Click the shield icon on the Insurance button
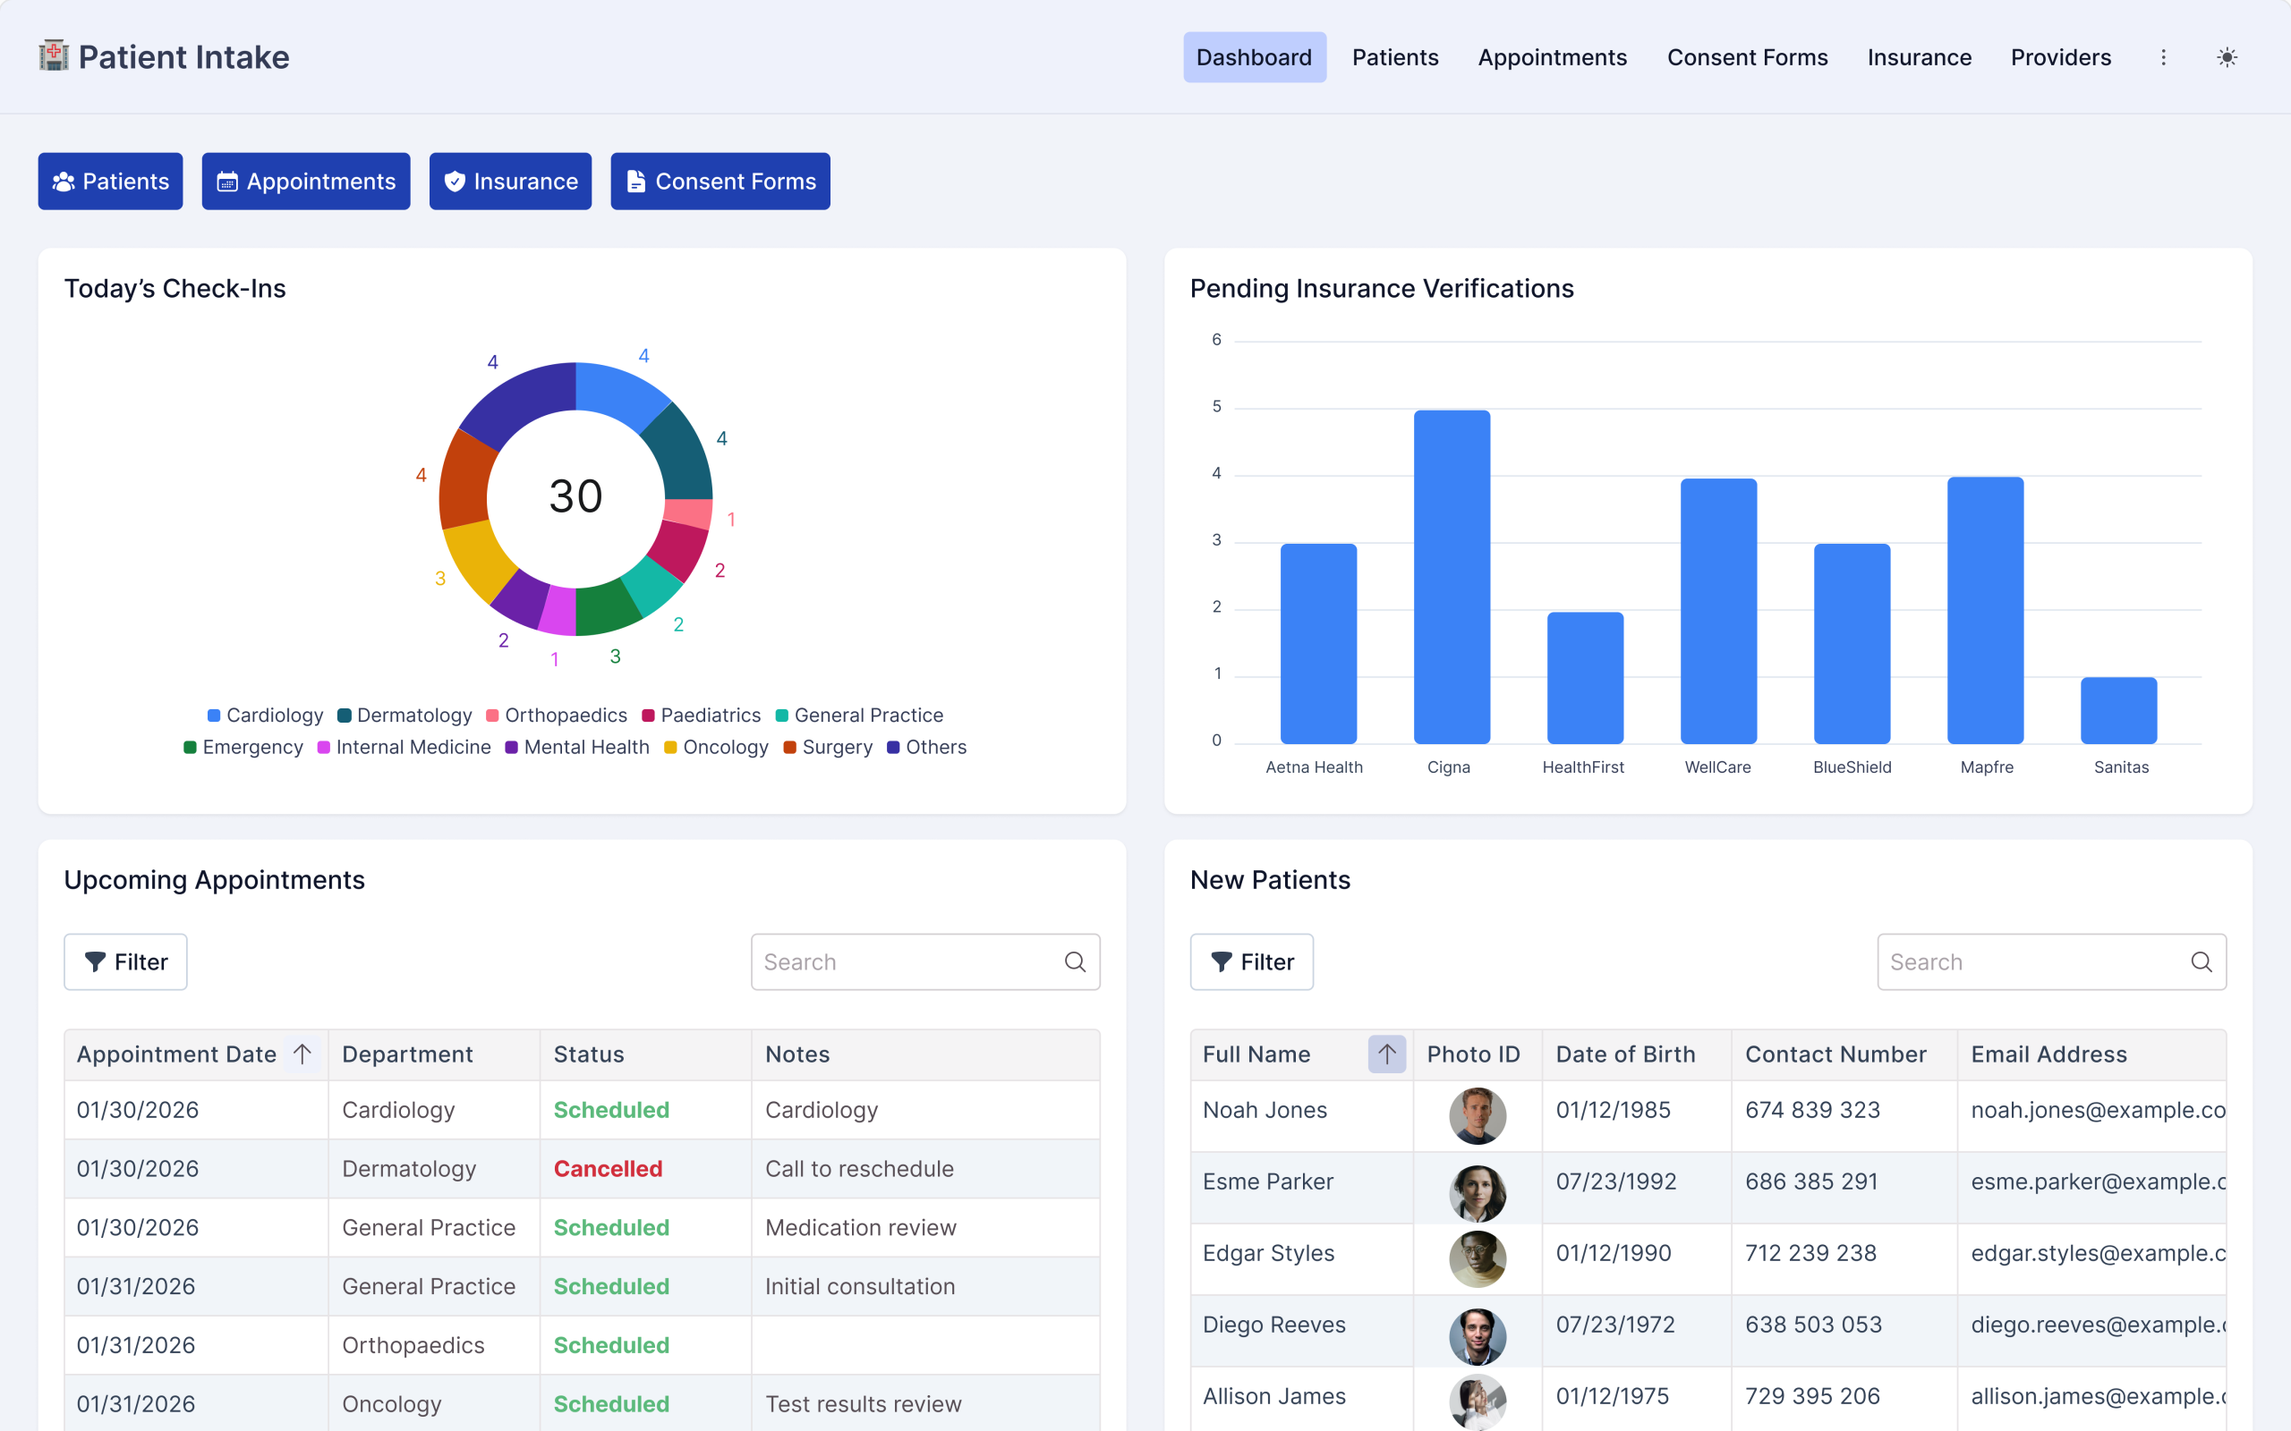The width and height of the screenshot is (2291, 1431). coord(456,181)
